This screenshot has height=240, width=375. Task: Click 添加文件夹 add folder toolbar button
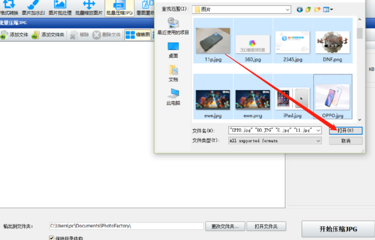pyautogui.click(x=48, y=35)
